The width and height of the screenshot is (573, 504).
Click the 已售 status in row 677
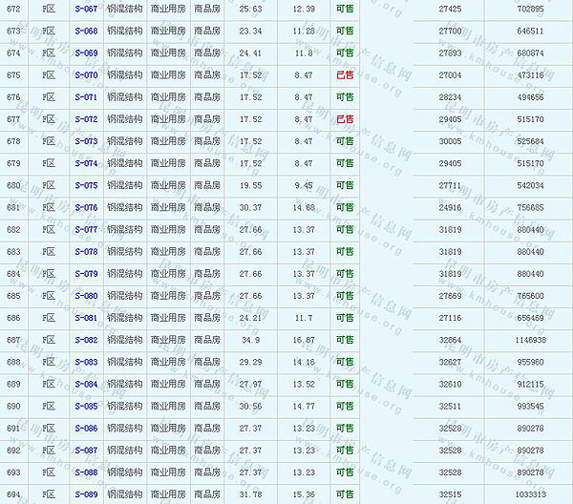pyautogui.click(x=345, y=119)
